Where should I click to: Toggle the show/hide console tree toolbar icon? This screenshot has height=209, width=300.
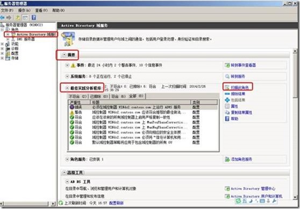pos(25,18)
